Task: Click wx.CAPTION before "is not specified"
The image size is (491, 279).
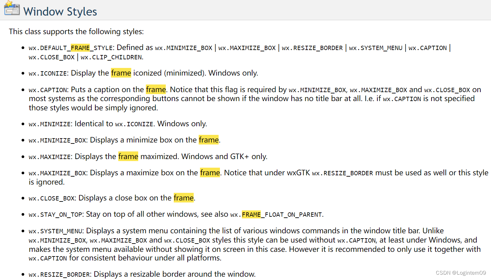Action: (402, 99)
